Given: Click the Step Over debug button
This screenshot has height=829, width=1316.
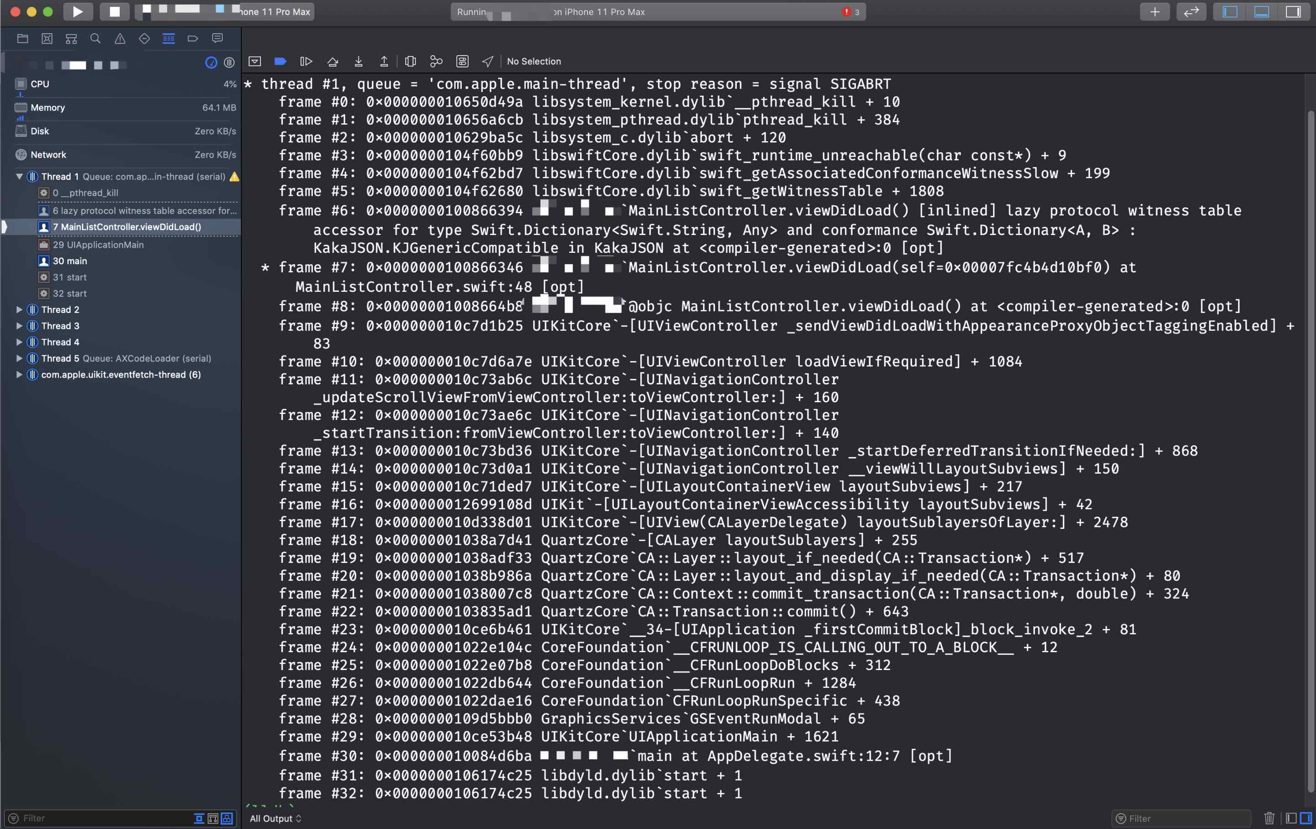Looking at the screenshot, I should tap(332, 61).
